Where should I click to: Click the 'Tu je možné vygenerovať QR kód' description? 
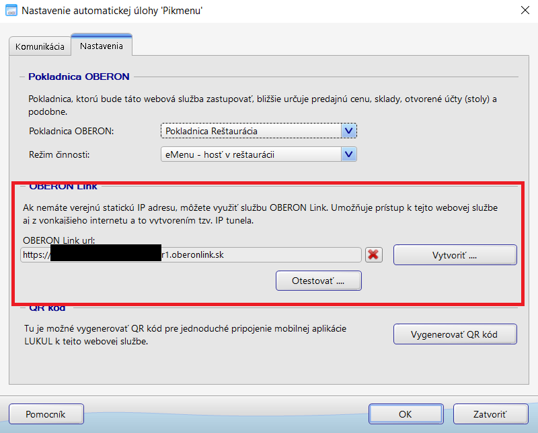tap(186, 335)
